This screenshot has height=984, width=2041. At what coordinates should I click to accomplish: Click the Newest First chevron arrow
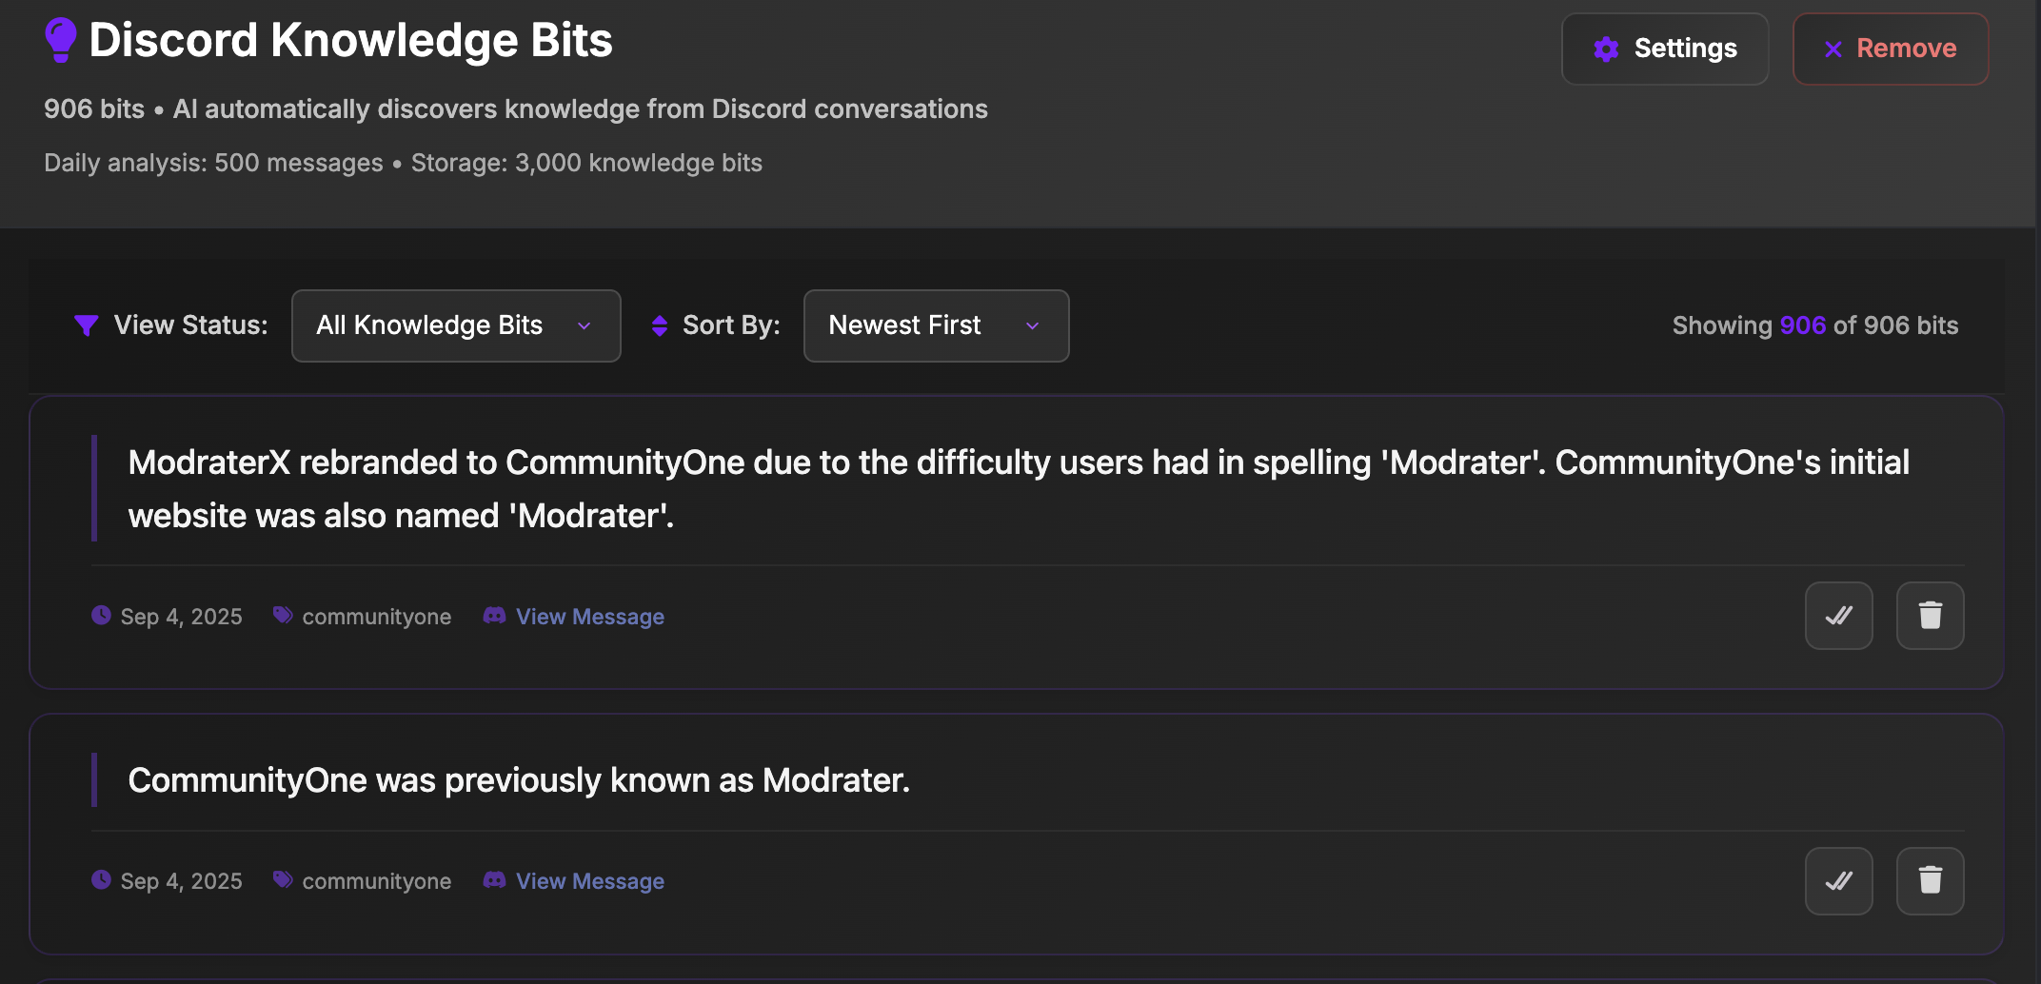click(1033, 325)
